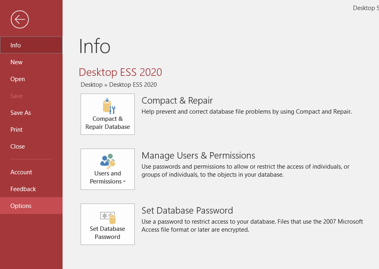Select Feedback in the sidebar
Image resolution: width=379 pixels, height=269 pixels.
23,189
